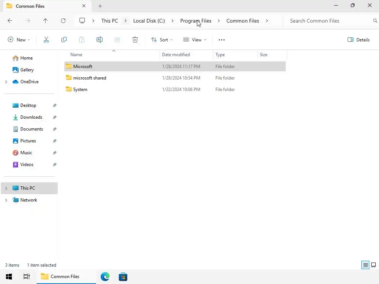This screenshot has height=284, width=379.
Task: Refresh the Common Files folder view
Action: tap(63, 21)
